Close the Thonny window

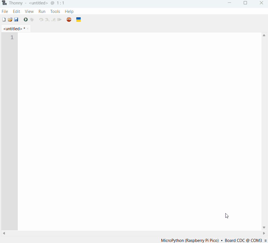coord(261,3)
